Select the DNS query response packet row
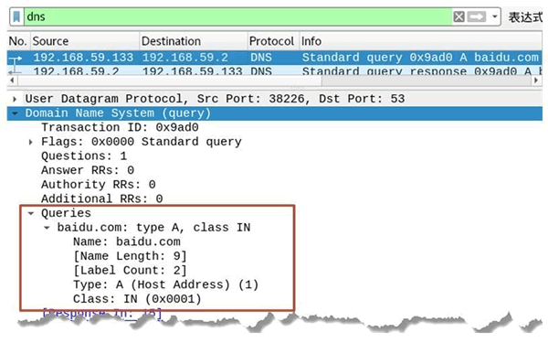The width and height of the screenshot is (548, 343). tap(275, 70)
